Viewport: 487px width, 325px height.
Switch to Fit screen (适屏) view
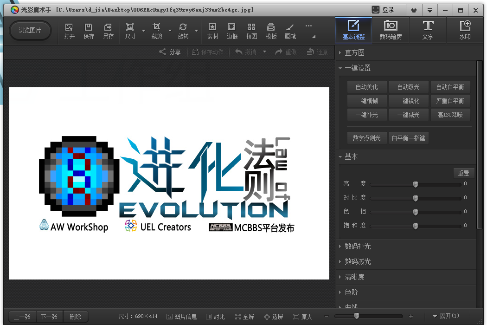[274, 317]
